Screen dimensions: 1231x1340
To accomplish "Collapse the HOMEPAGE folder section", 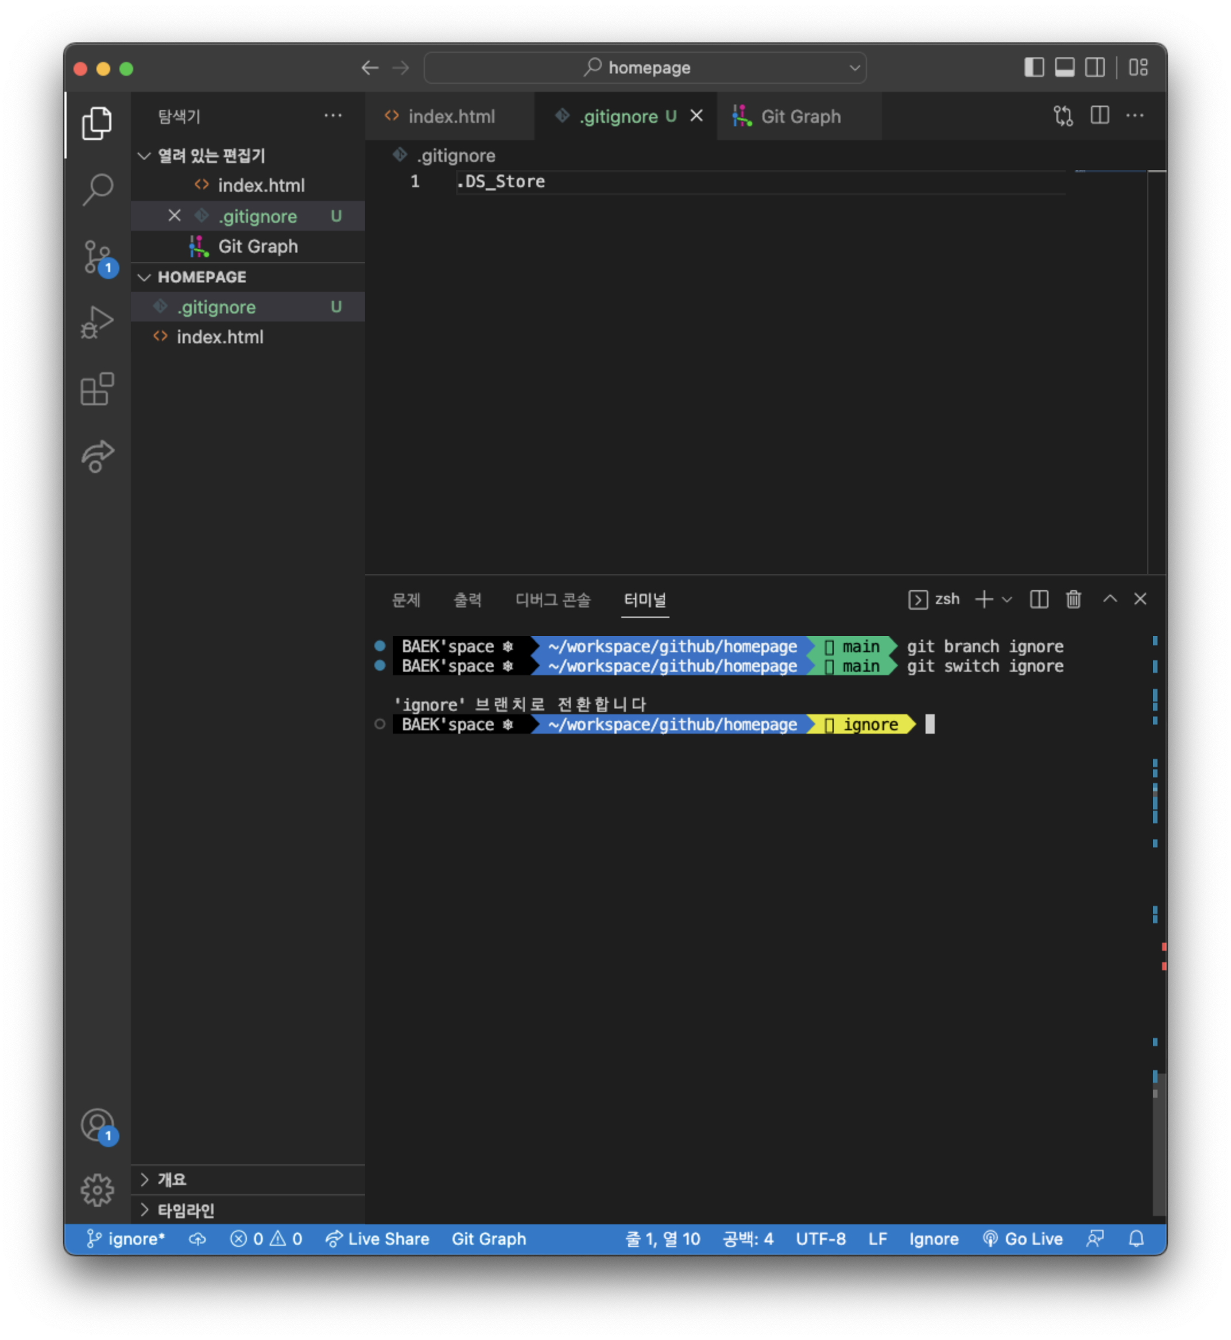I will [145, 277].
